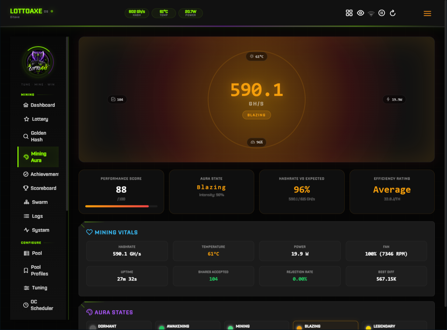The image size is (447, 330).
Task: Click the WiFi status icon
Action: click(371, 13)
